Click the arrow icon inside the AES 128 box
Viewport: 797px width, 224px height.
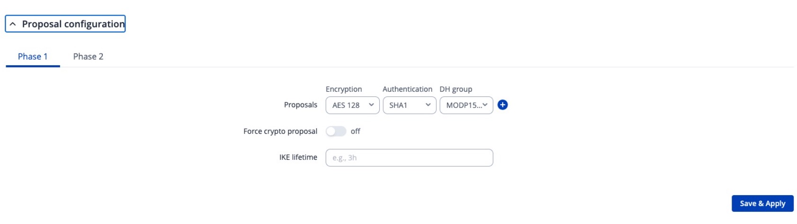click(x=371, y=105)
